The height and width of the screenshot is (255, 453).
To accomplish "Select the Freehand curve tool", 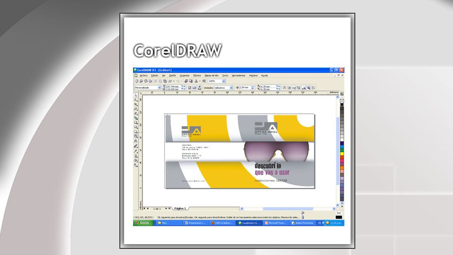I will pos(135,113).
